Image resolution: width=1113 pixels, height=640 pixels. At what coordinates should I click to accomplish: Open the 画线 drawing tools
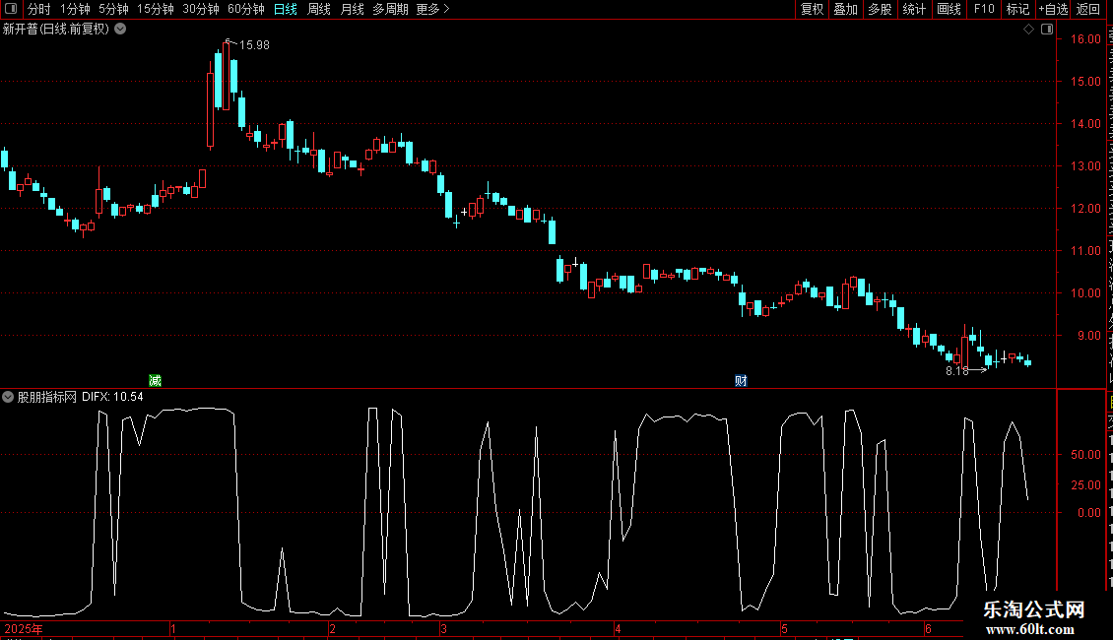click(x=949, y=9)
